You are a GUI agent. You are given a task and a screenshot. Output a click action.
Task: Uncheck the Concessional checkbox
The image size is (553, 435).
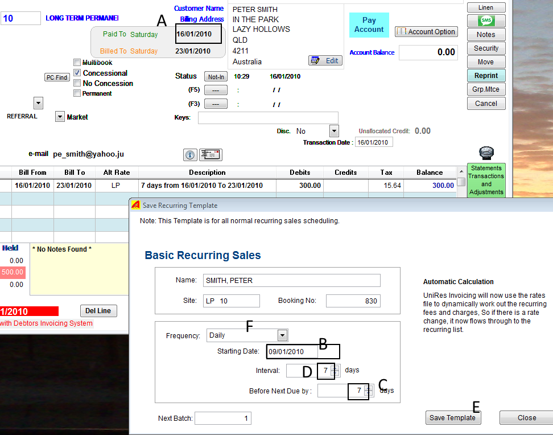(x=77, y=73)
